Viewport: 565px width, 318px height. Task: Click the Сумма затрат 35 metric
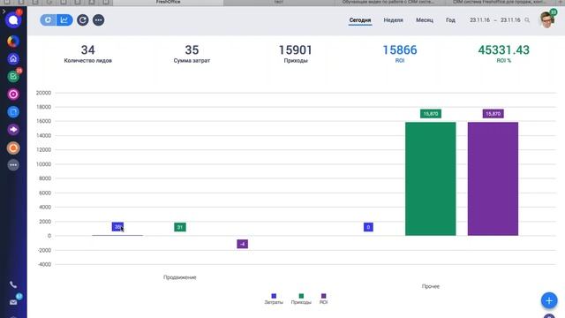pyautogui.click(x=192, y=54)
